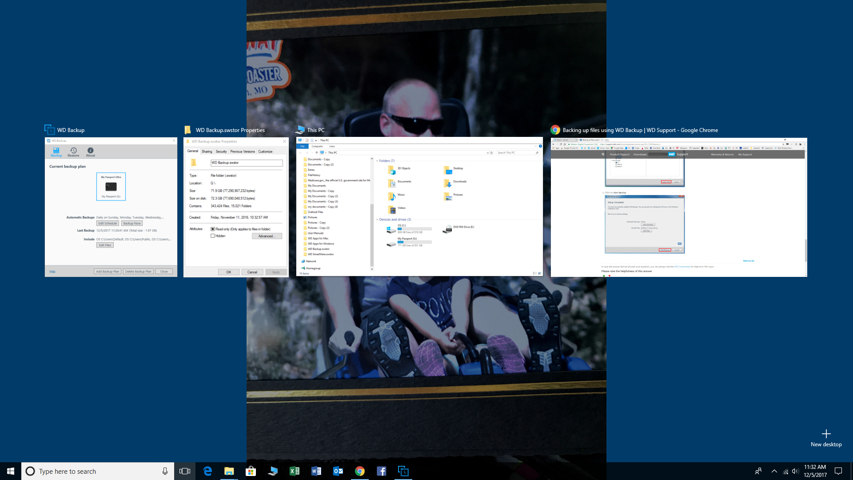Open the Facebook app on the taskbar
Screen dimensions: 853x480
[x=382, y=471]
